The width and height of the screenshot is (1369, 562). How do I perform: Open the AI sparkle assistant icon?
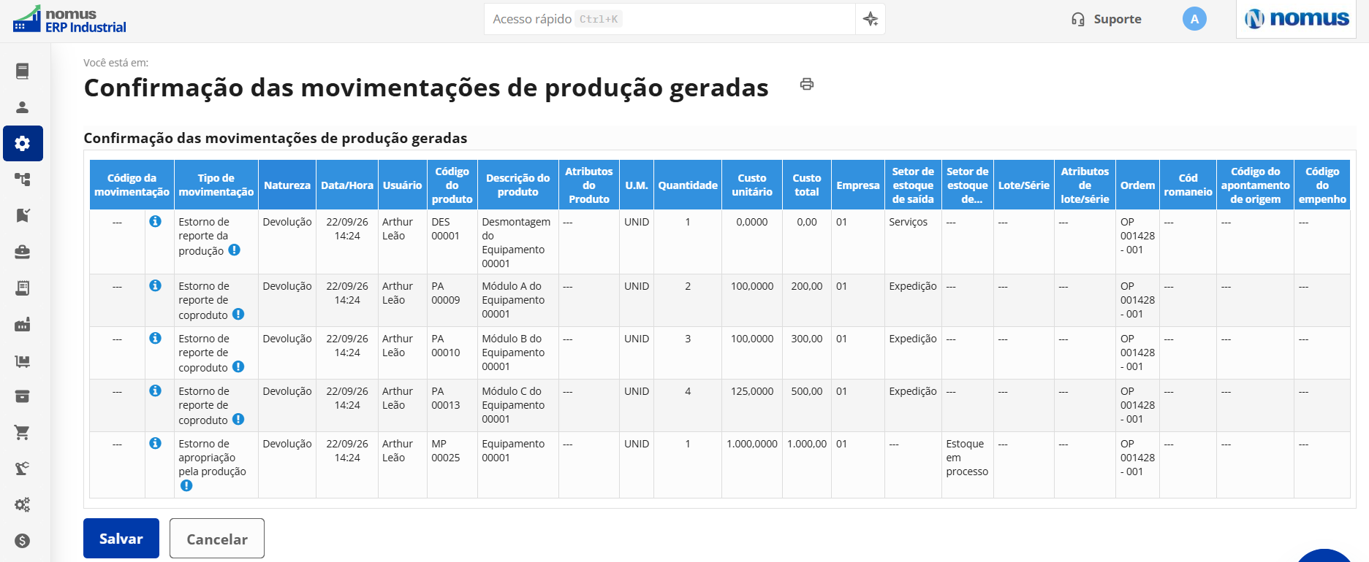pos(871,19)
